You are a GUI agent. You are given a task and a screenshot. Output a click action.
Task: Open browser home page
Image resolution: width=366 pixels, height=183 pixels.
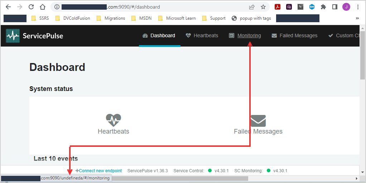(x=43, y=7)
